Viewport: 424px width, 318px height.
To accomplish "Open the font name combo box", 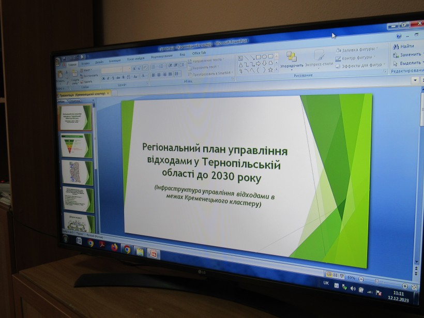I will 112,70.
